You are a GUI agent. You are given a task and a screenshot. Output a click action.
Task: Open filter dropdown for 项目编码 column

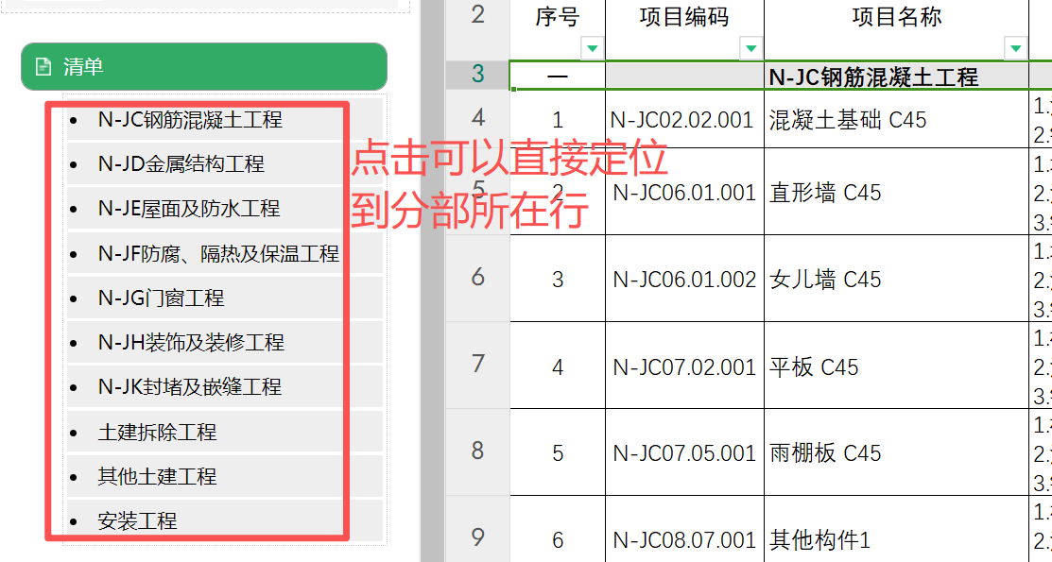(750, 47)
